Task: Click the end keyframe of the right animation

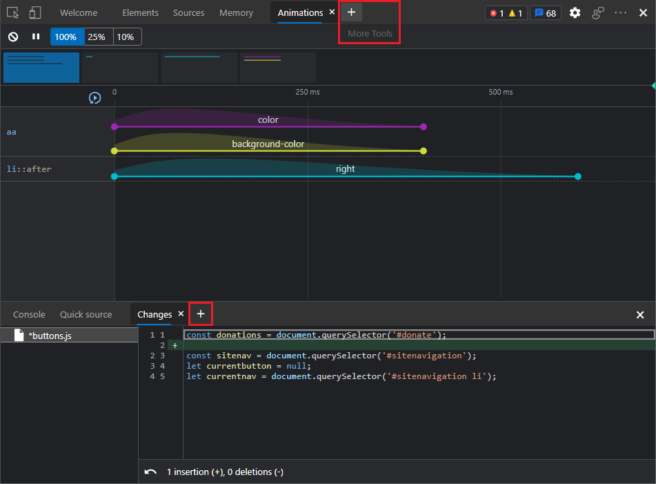Action: (x=578, y=177)
